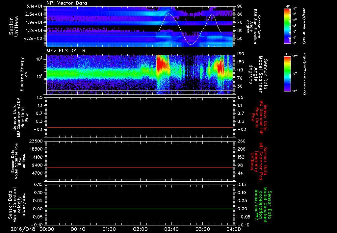Click the 00:00 time axis label
Image resolution: width=337 pixels, height=233 pixels.
coord(47,229)
